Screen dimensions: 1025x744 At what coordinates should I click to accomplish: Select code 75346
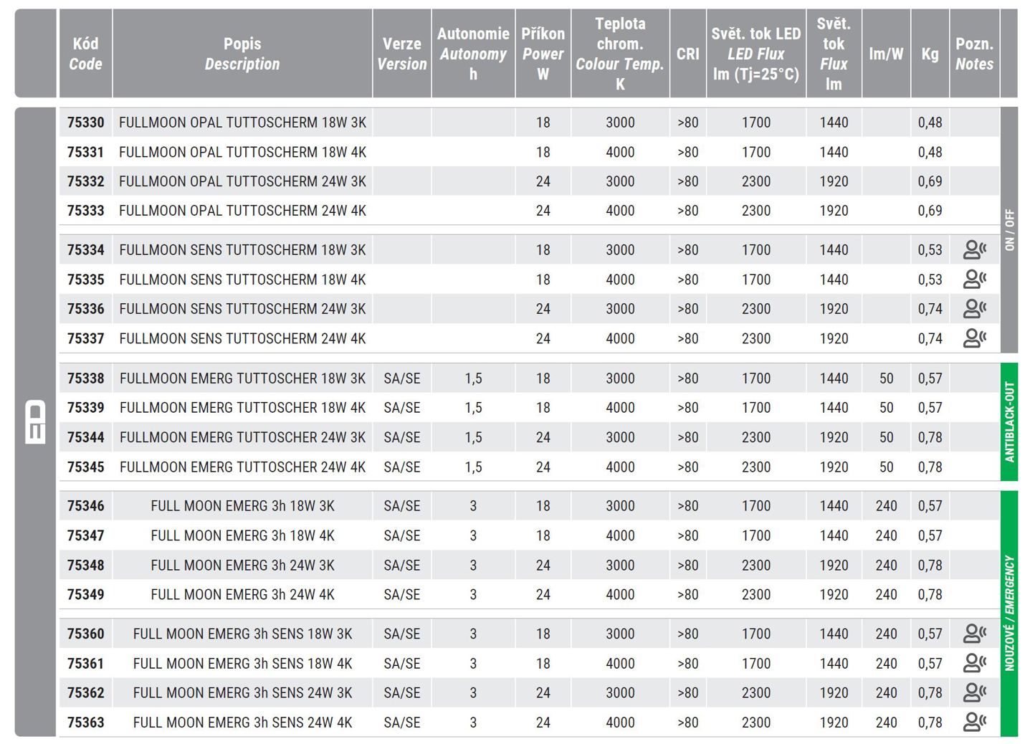(86, 506)
